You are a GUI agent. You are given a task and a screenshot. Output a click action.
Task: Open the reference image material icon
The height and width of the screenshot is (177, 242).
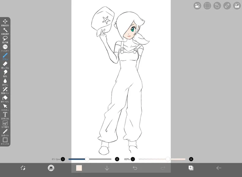point(237,6)
